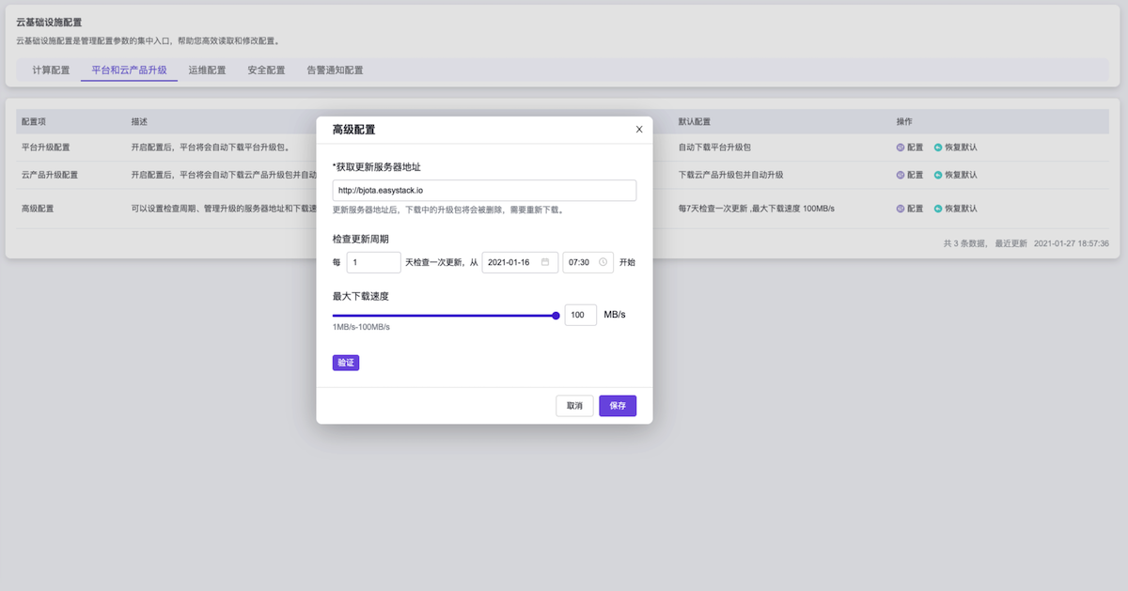Click 恢复默认 icon for 云产品升级配置 row

click(x=938, y=175)
